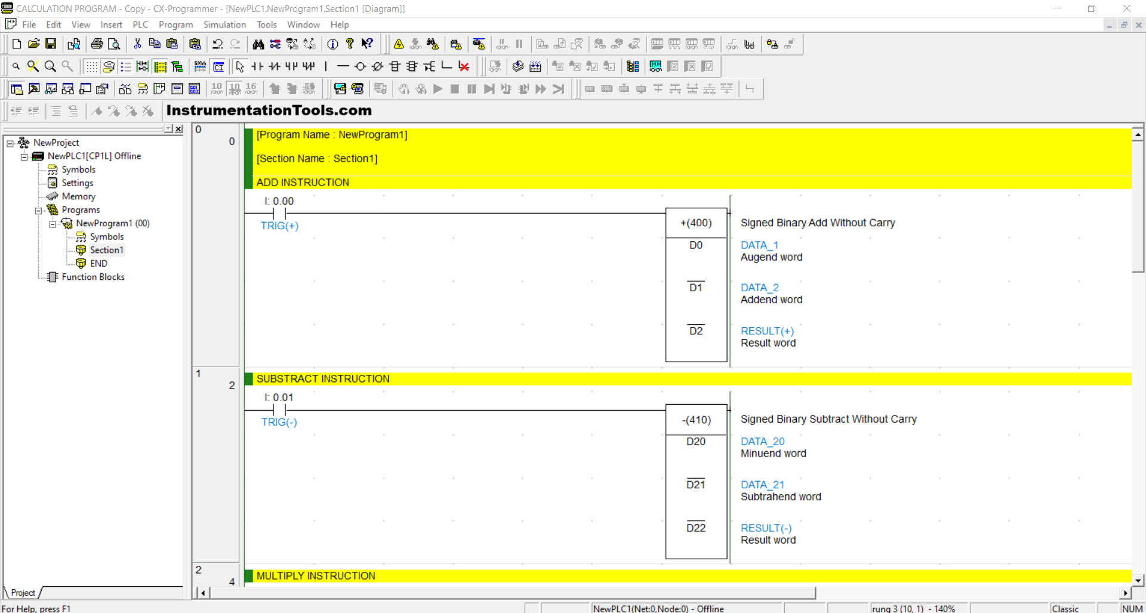The height and width of the screenshot is (613, 1146).
Task: Select Zoom In magnifier icon
Action: [x=50, y=66]
